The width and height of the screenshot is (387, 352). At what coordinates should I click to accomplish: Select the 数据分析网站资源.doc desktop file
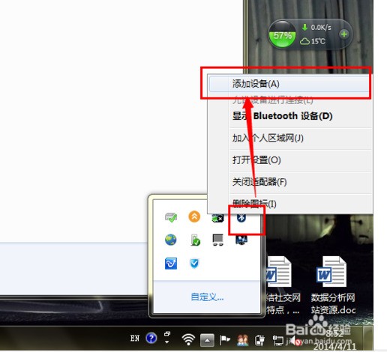coord(332,285)
